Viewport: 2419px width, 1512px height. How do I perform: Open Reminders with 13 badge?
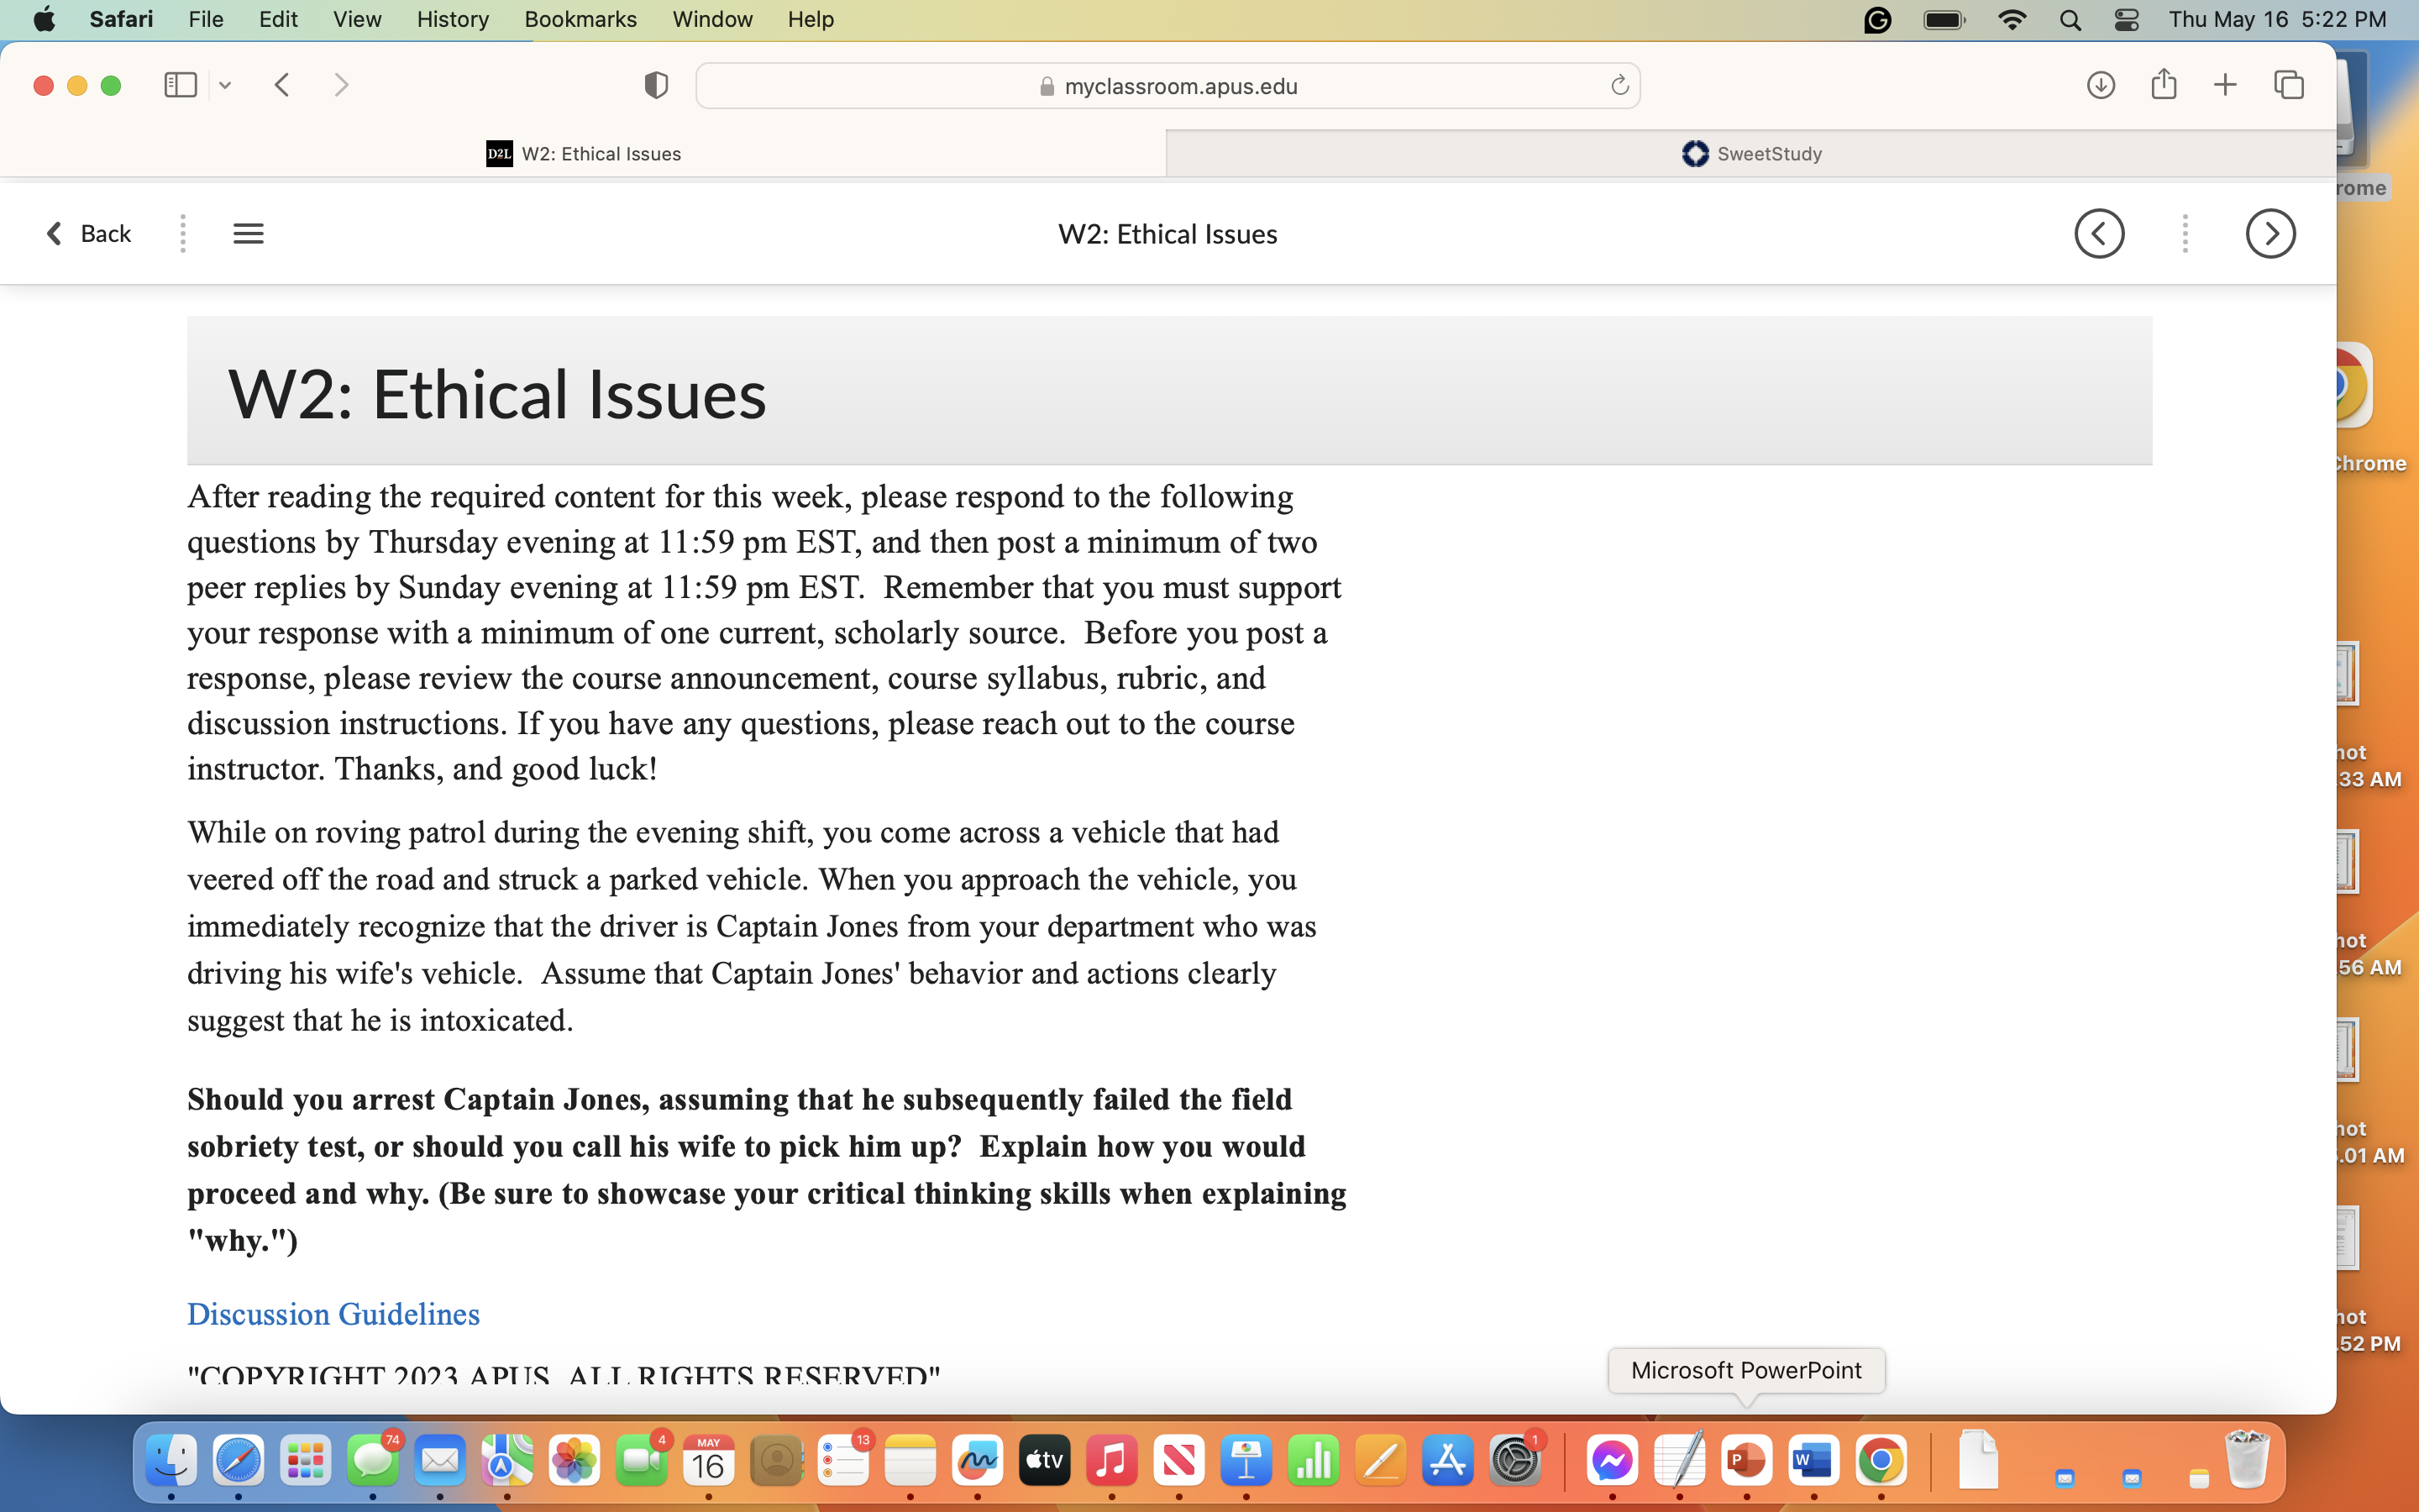842,1461
